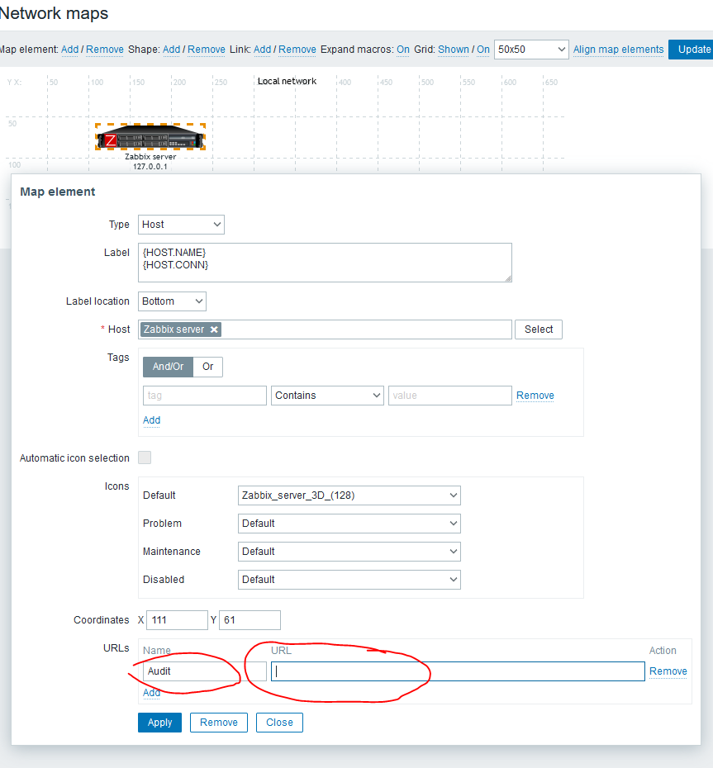Add a new tag row

point(151,420)
